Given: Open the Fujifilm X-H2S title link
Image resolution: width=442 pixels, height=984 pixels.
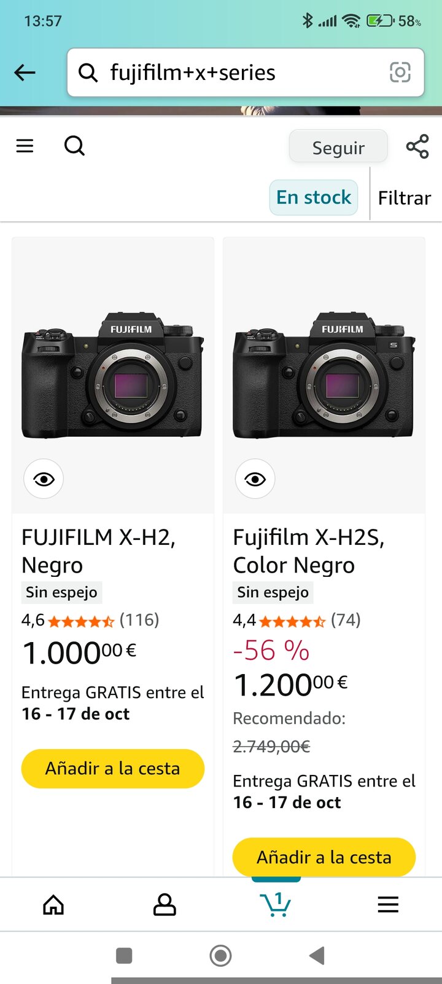Looking at the screenshot, I should 308,551.
